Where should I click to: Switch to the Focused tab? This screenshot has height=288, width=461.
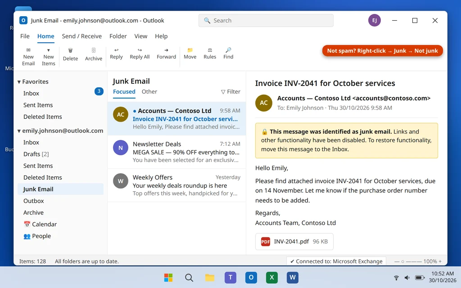point(124,92)
